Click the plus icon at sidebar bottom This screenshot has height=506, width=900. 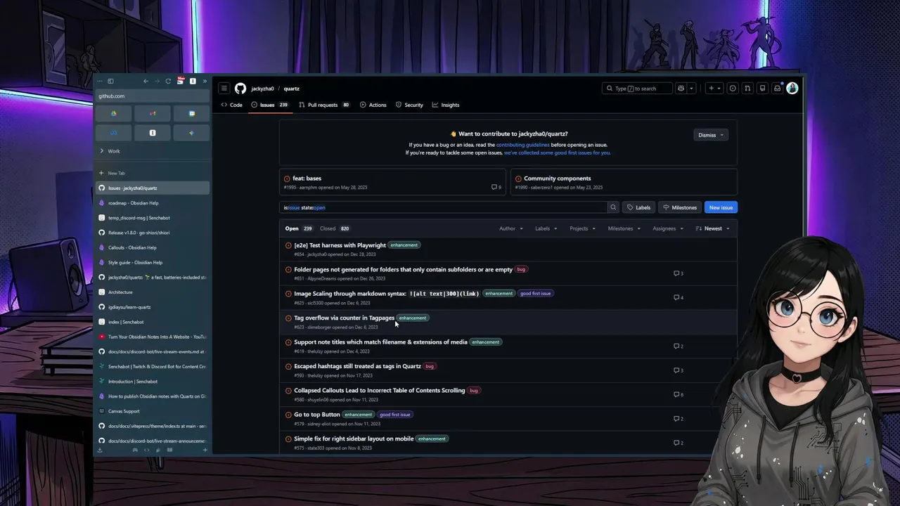(x=205, y=450)
